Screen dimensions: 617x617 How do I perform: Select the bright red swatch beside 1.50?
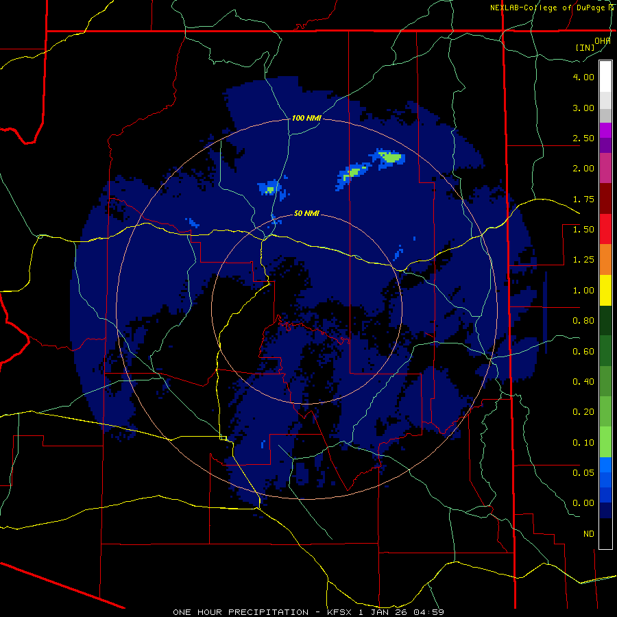[605, 229]
